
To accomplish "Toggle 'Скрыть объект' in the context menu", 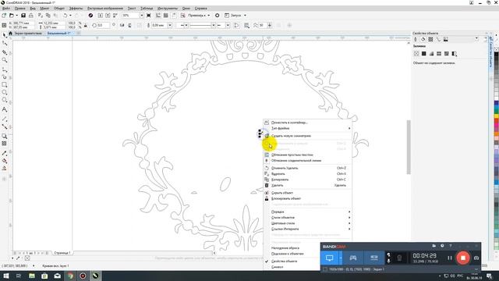I will (x=282, y=193).
